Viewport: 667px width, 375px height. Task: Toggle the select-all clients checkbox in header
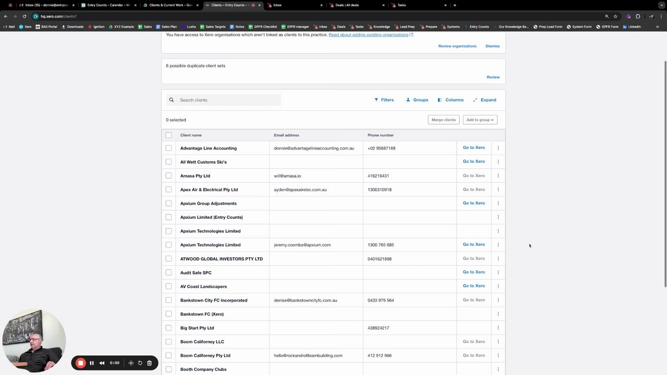click(168, 135)
